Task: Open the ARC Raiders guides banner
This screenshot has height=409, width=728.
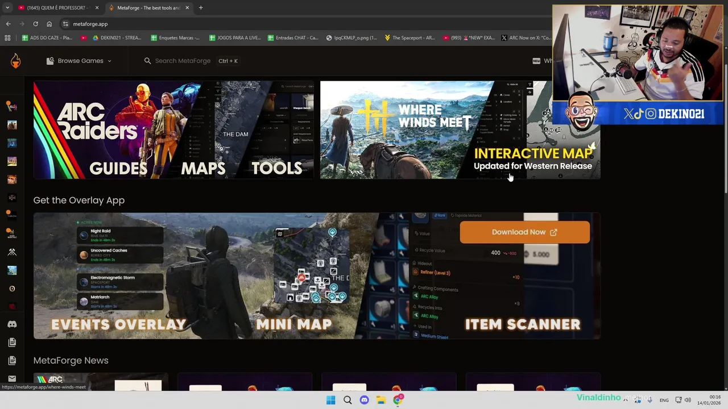Action: (173, 130)
